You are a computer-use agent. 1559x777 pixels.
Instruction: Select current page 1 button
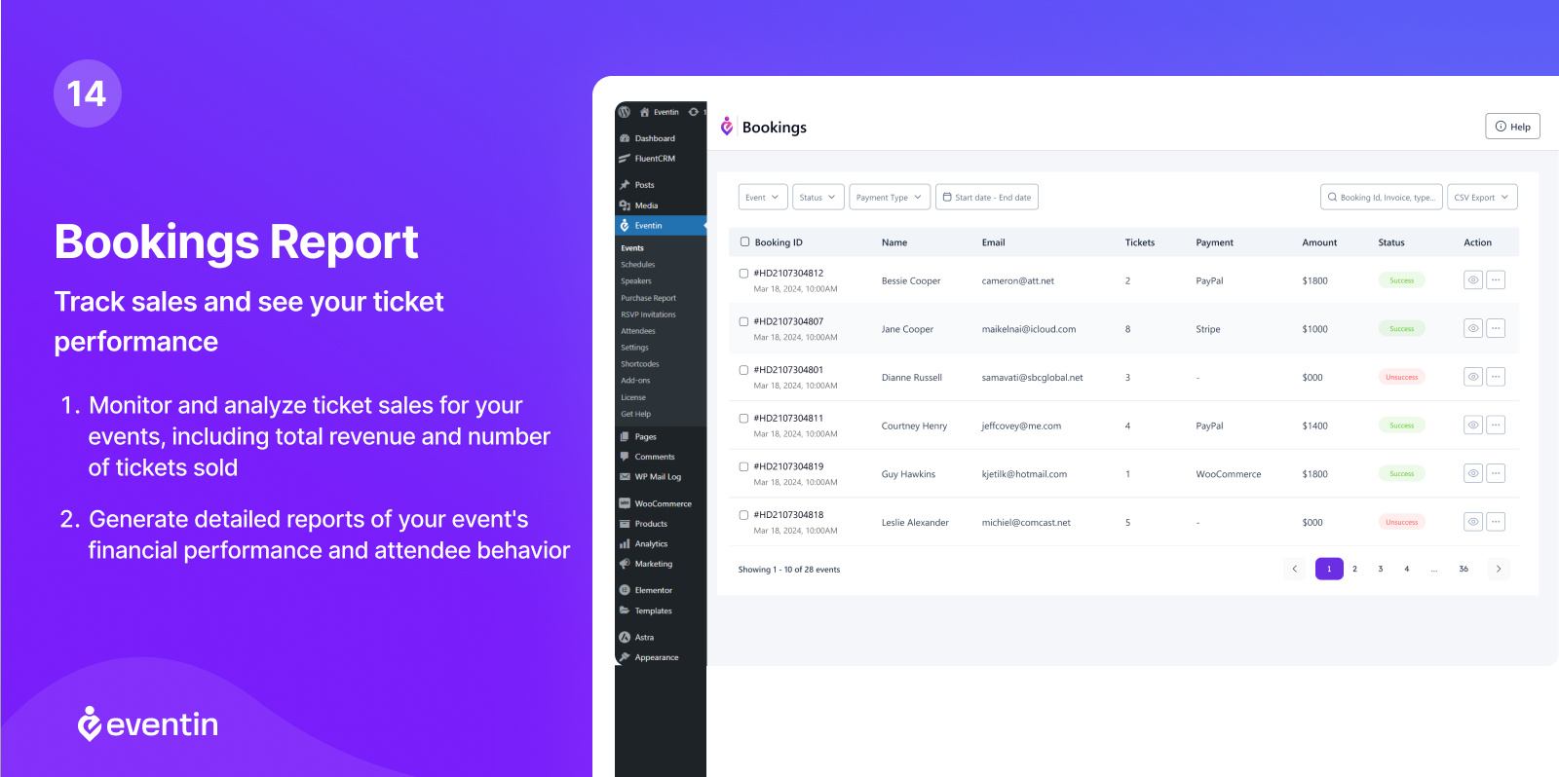point(1329,569)
